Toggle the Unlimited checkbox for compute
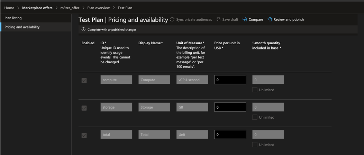The height and width of the screenshot is (155, 364). tap(255, 90)
